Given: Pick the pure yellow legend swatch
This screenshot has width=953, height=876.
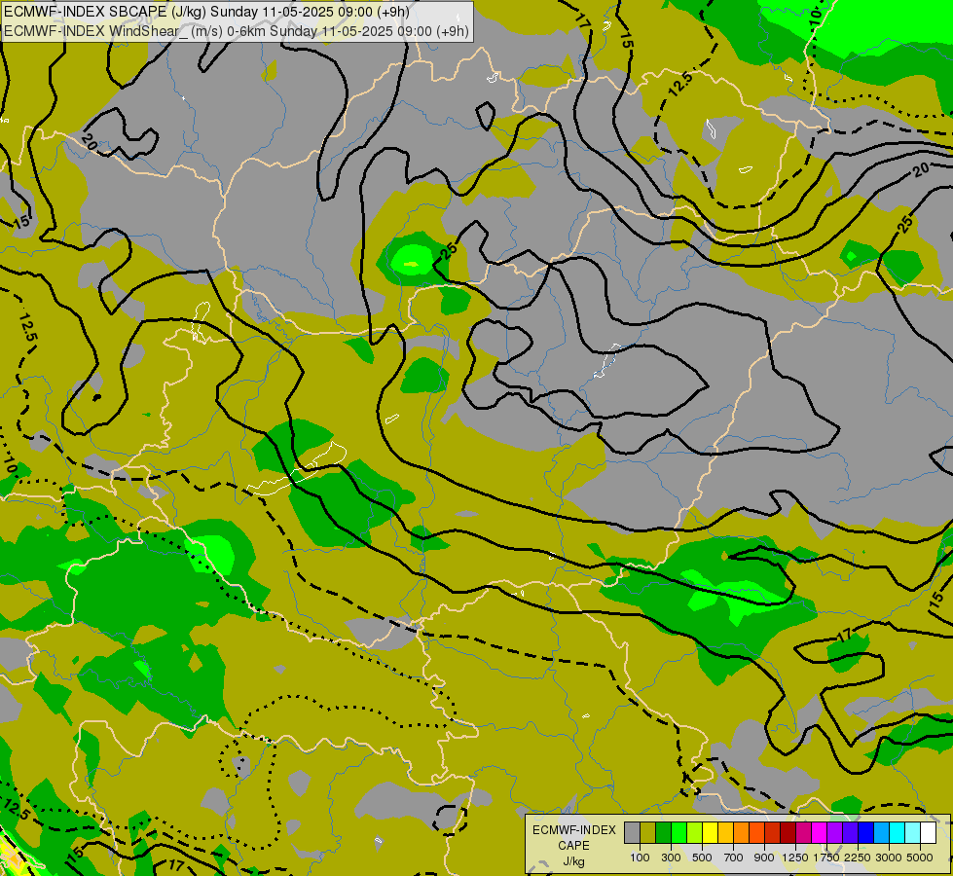Looking at the screenshot, I should [711, 833].
